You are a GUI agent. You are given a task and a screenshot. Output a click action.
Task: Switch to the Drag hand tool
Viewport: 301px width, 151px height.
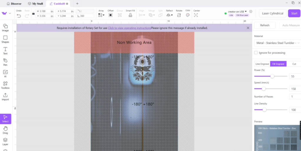[x=5, y=130]
